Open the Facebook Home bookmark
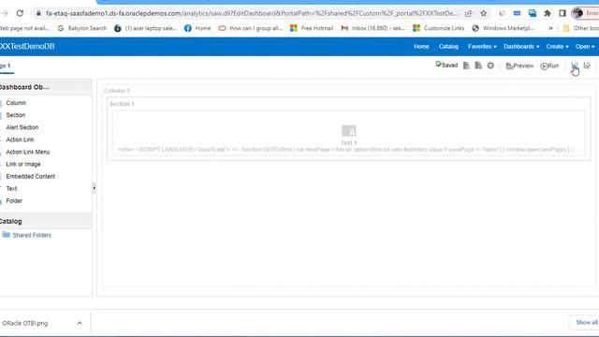The height and width of the screenshot is (337, 599). click(x=197, y=28)
